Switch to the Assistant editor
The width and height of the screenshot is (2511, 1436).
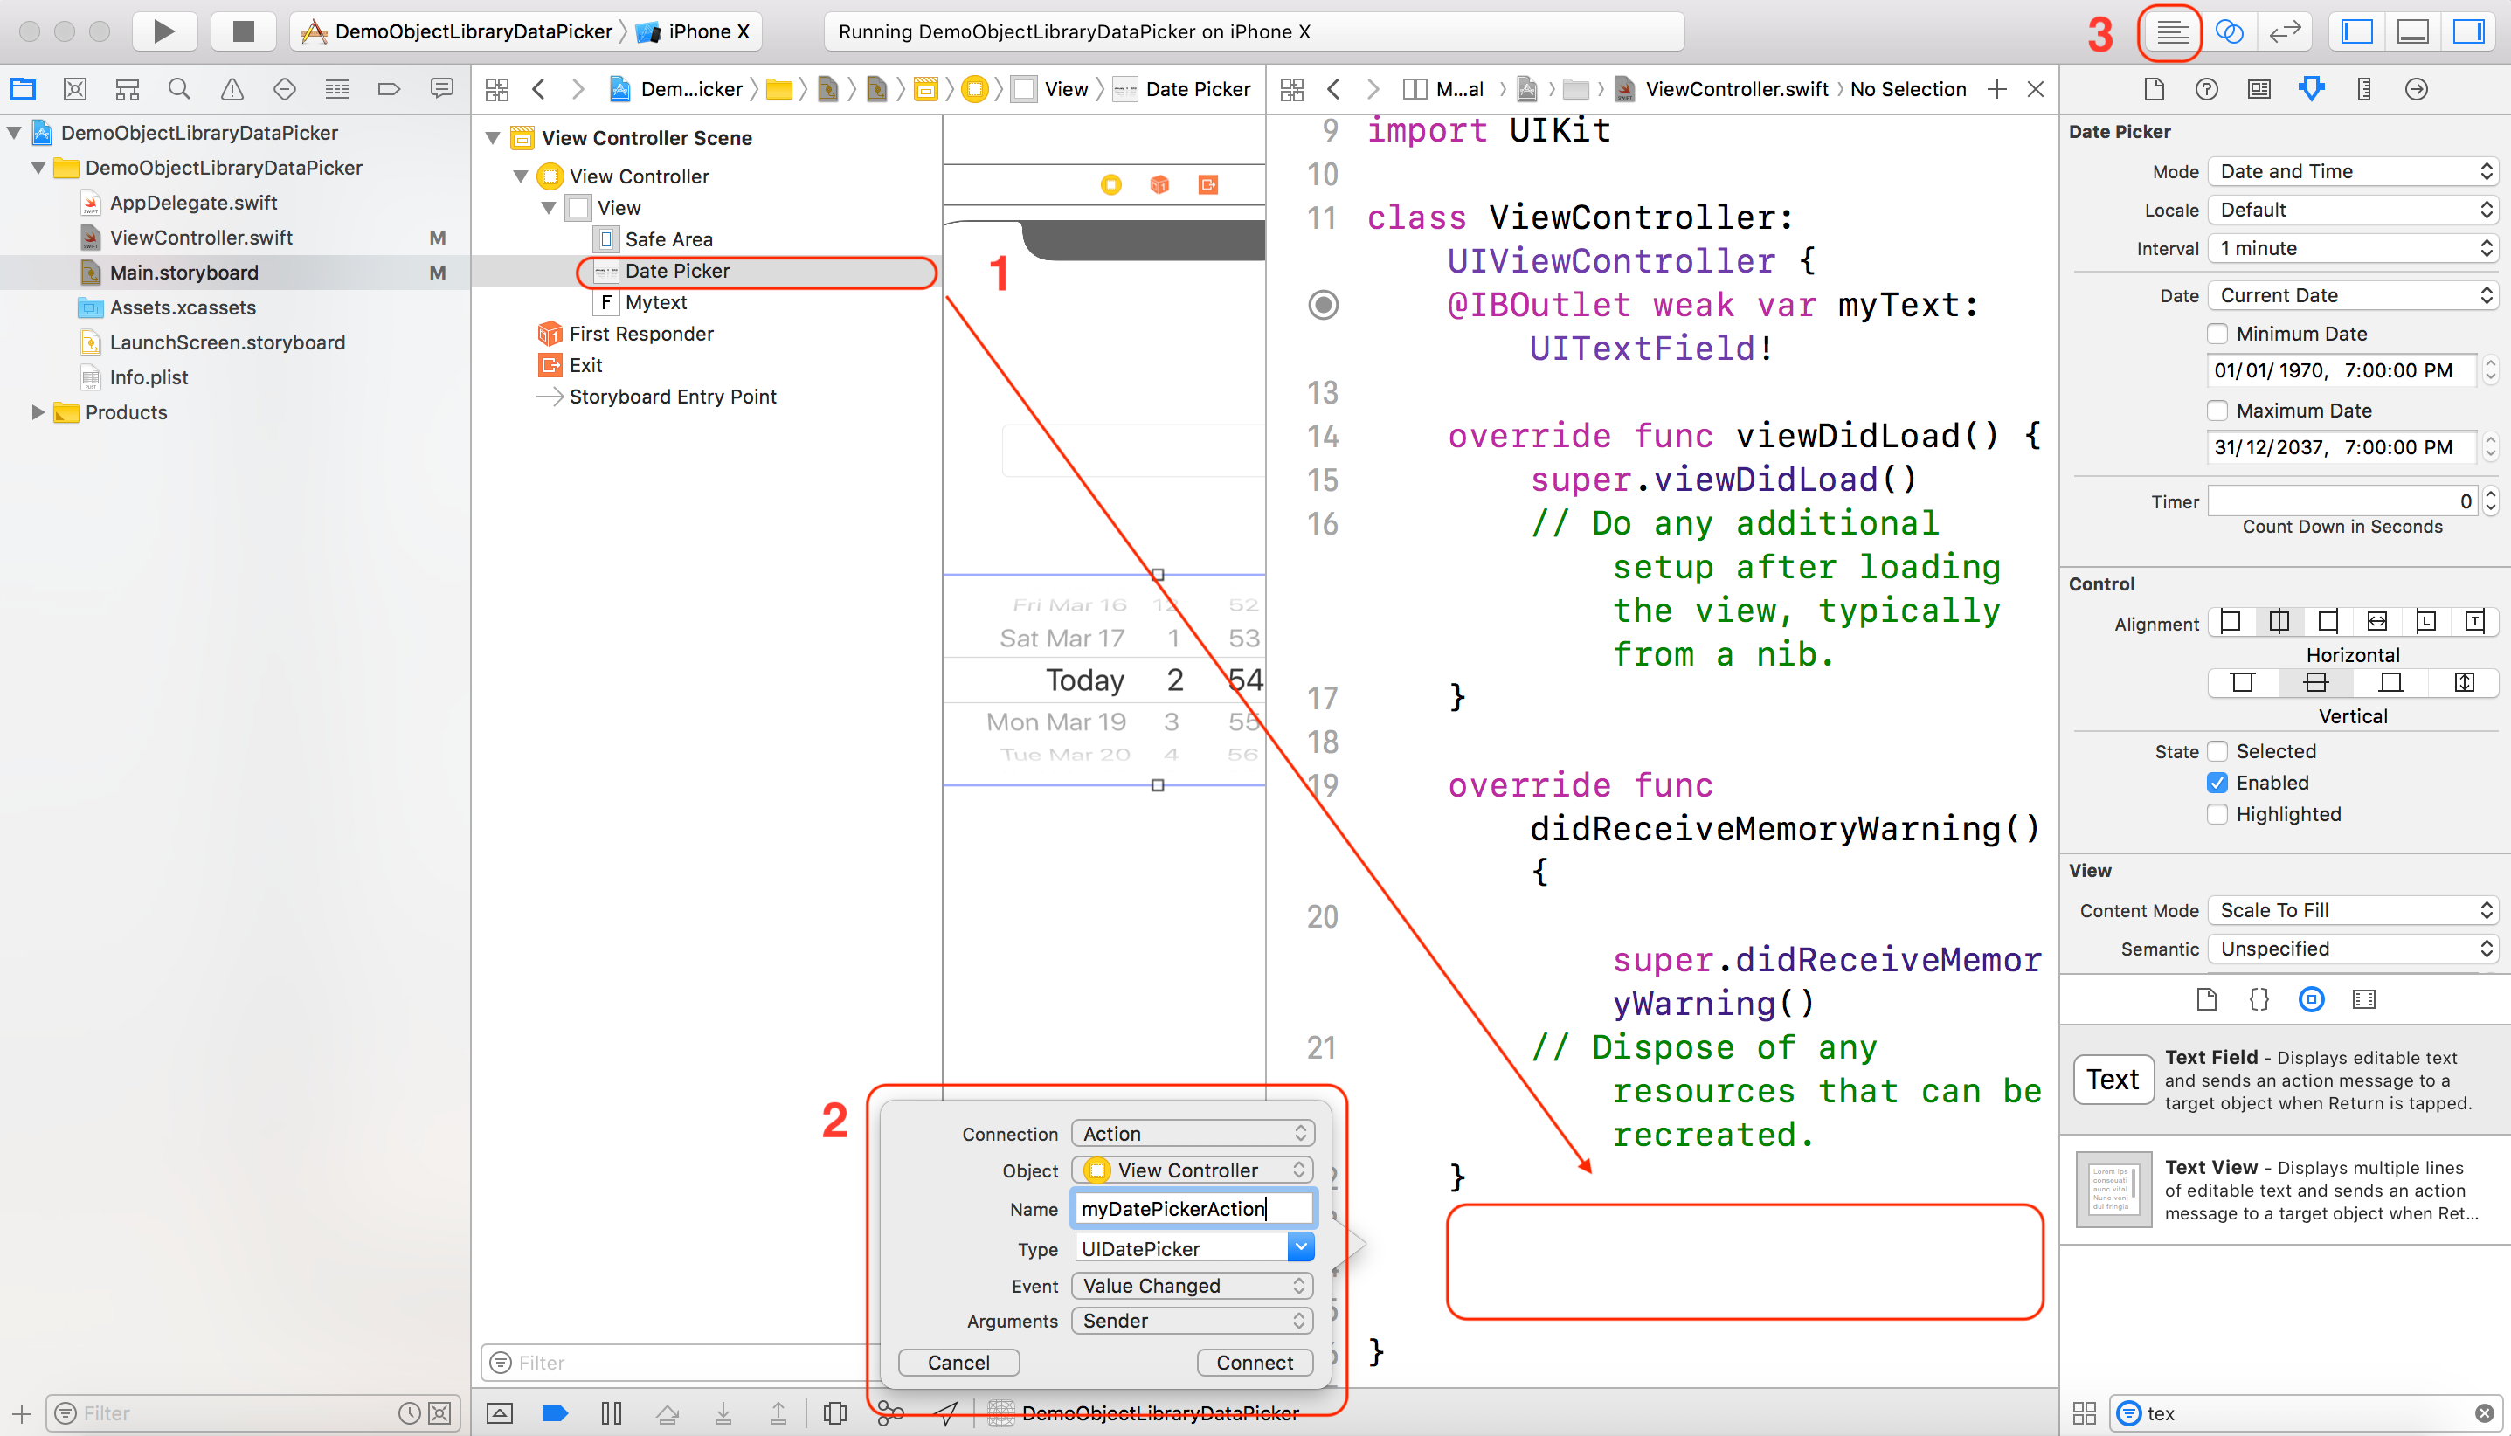(x=2230, y=31)
